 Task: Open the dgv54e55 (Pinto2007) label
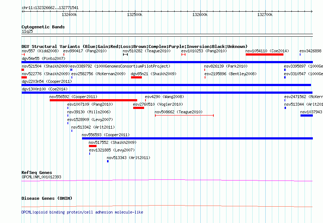coord(44,58)
